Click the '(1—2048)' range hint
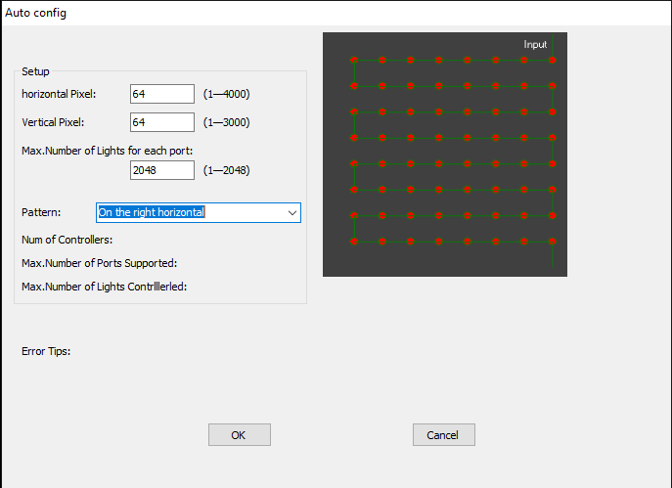Screen dimensions: 672x488 click(226, 170)
